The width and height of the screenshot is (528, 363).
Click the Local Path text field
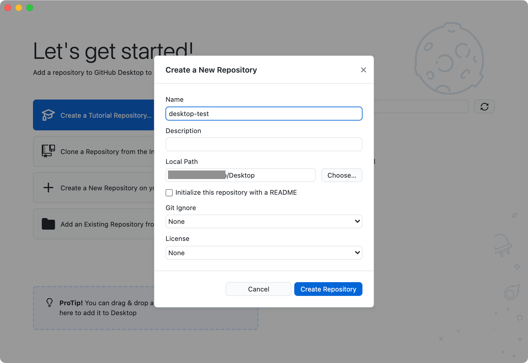240,175
